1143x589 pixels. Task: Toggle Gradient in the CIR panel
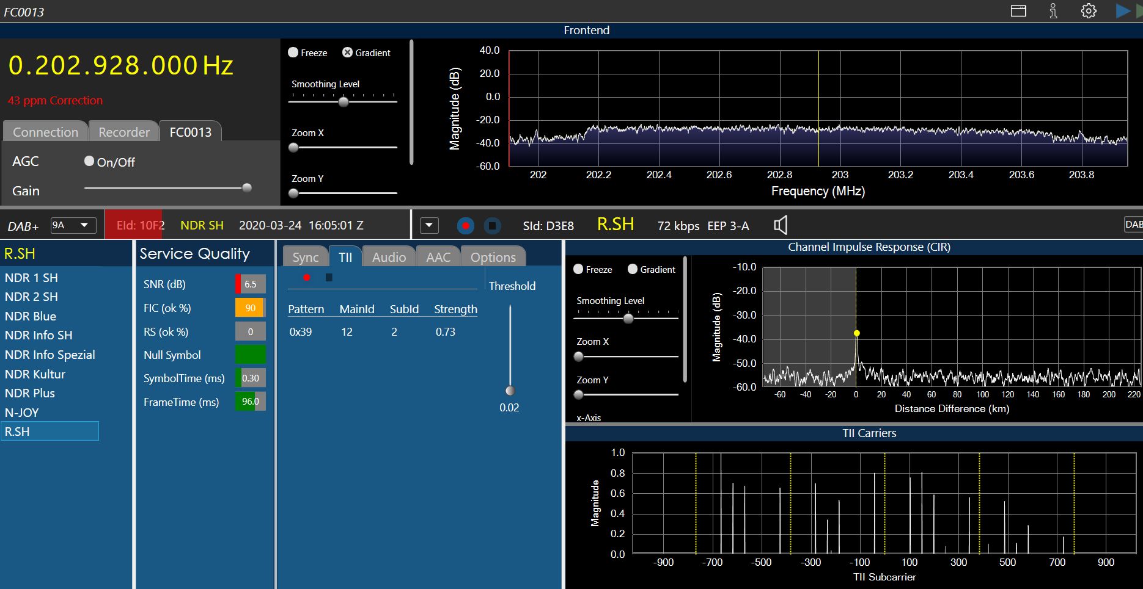pos(633,269)
